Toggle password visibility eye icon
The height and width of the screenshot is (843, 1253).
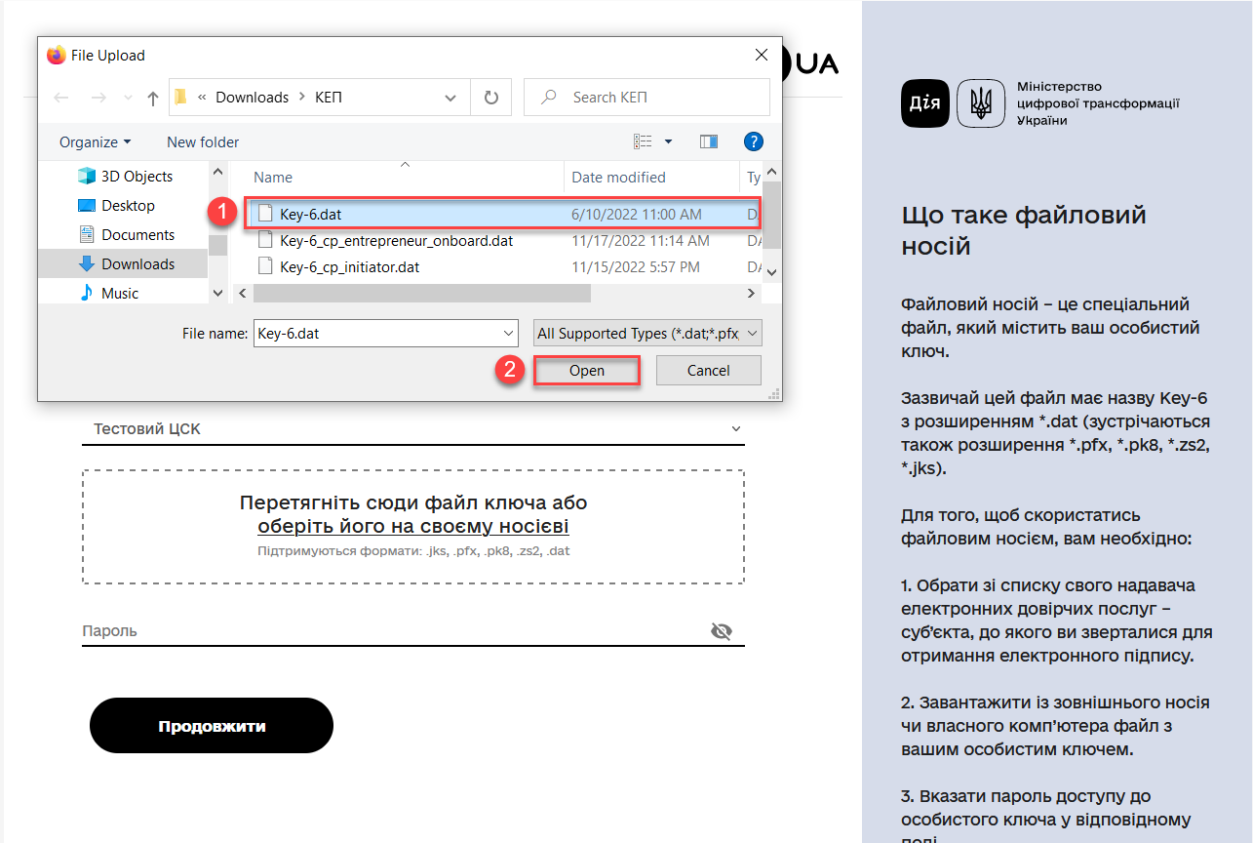pos(722,631)
